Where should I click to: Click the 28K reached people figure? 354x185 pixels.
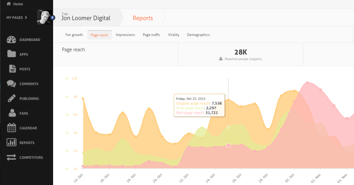coord(241,52)
